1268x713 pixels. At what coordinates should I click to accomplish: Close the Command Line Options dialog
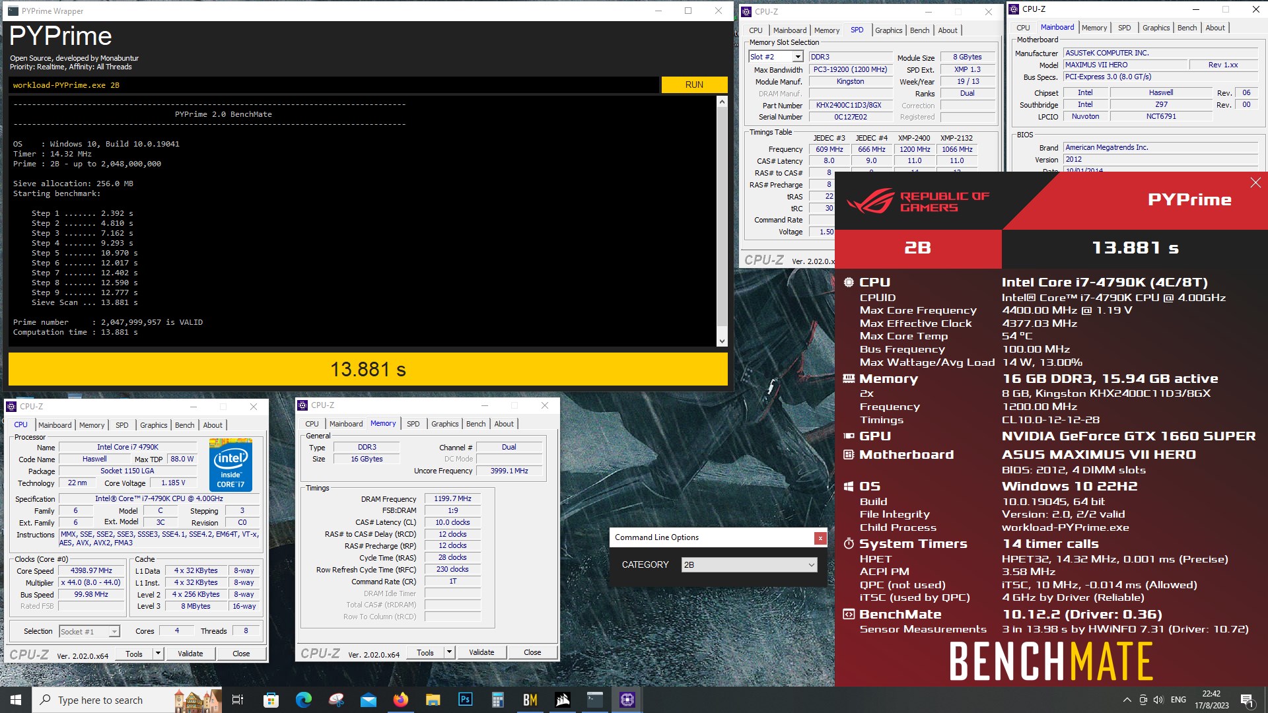click(x=820, y=538)
